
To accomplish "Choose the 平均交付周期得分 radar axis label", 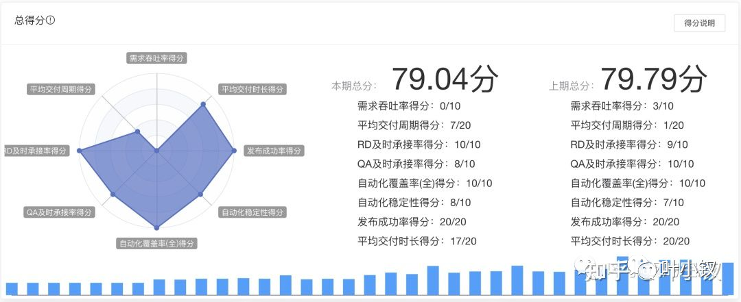I will pyautogui.click(x=60, y=89).
